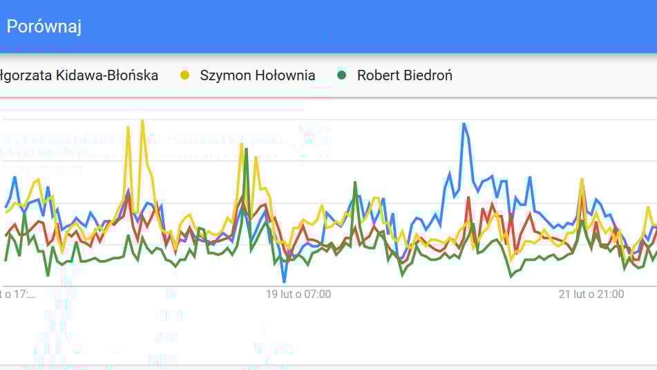Click the 21 lut o 21:00 axis label
This screenshot has height=370, width=657.
591,294
